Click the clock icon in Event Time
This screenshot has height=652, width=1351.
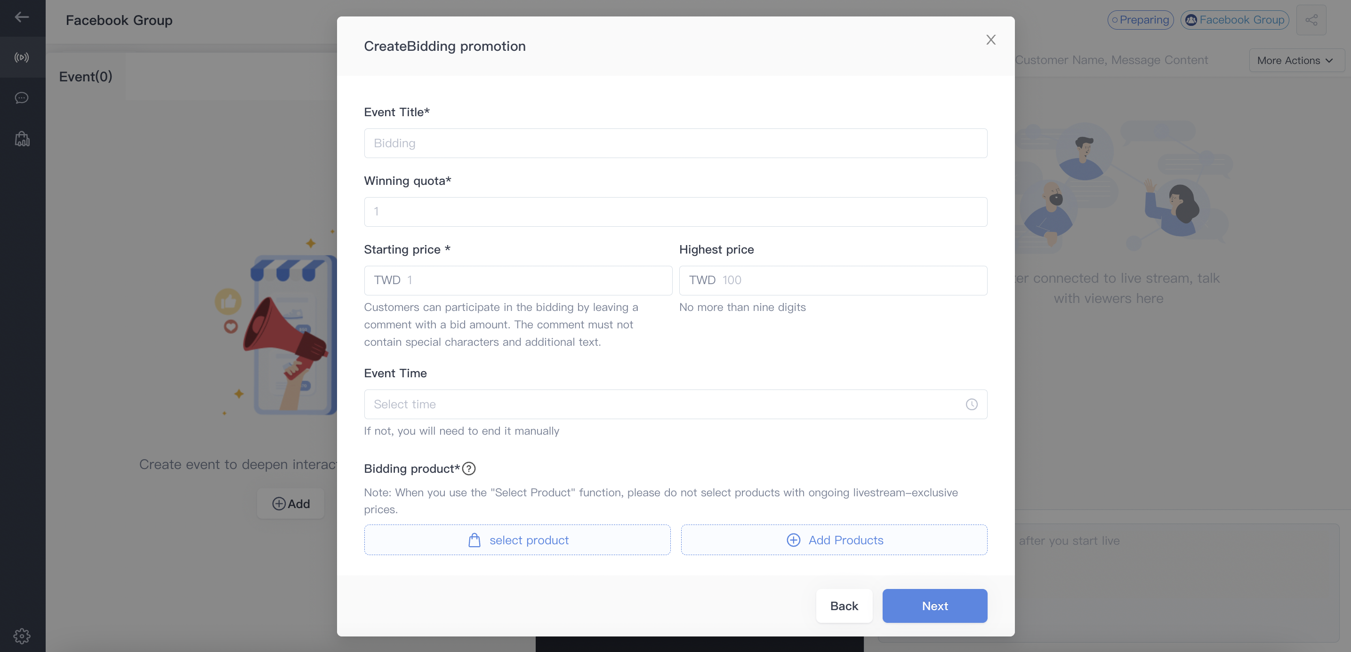[x=971, y=404]
